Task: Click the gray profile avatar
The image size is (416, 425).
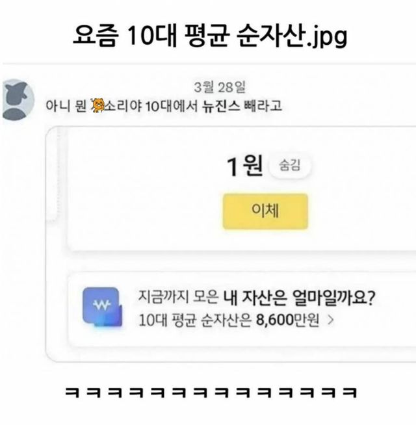Action: tap(18, 99)
